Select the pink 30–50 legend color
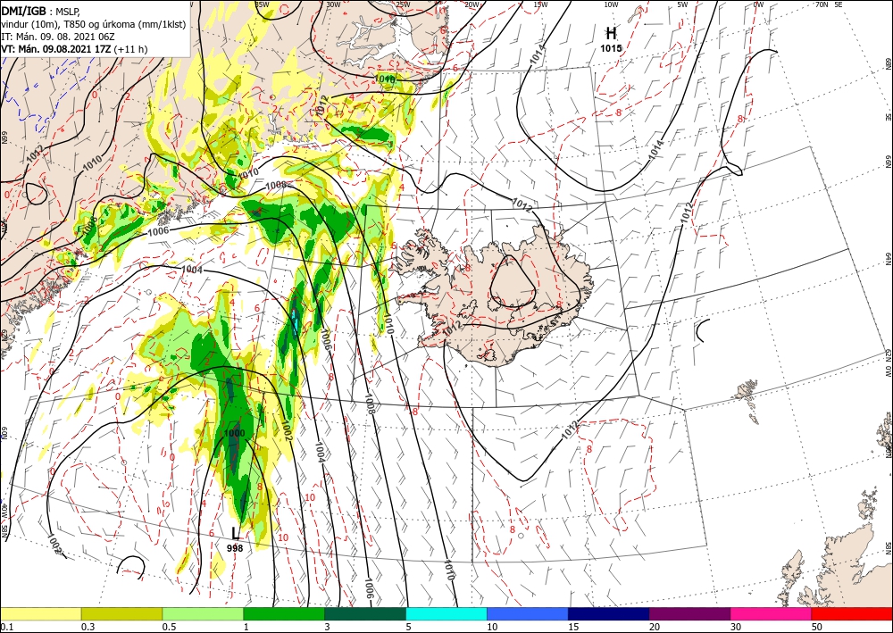The height and width of the screenshot is (633, 893). tap(772, 613)
